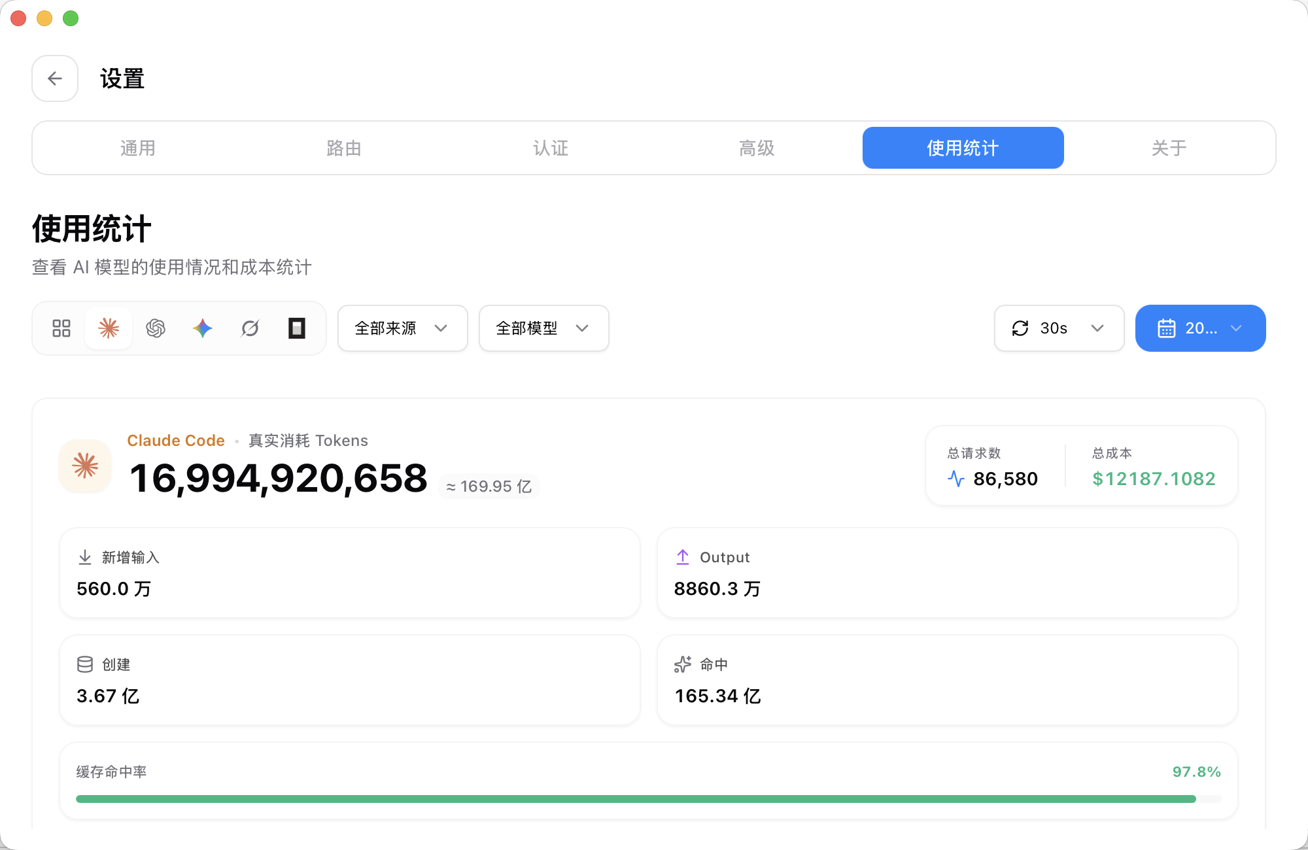Click the 查看 AI 模型的使用情况和成本统计 subtitle
Image resolution: width=1308 pixels, height=850 pixels.
(171, 267)
